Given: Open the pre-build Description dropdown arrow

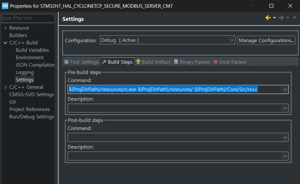Looking at the screenshot, I should [x=285, y=108].
